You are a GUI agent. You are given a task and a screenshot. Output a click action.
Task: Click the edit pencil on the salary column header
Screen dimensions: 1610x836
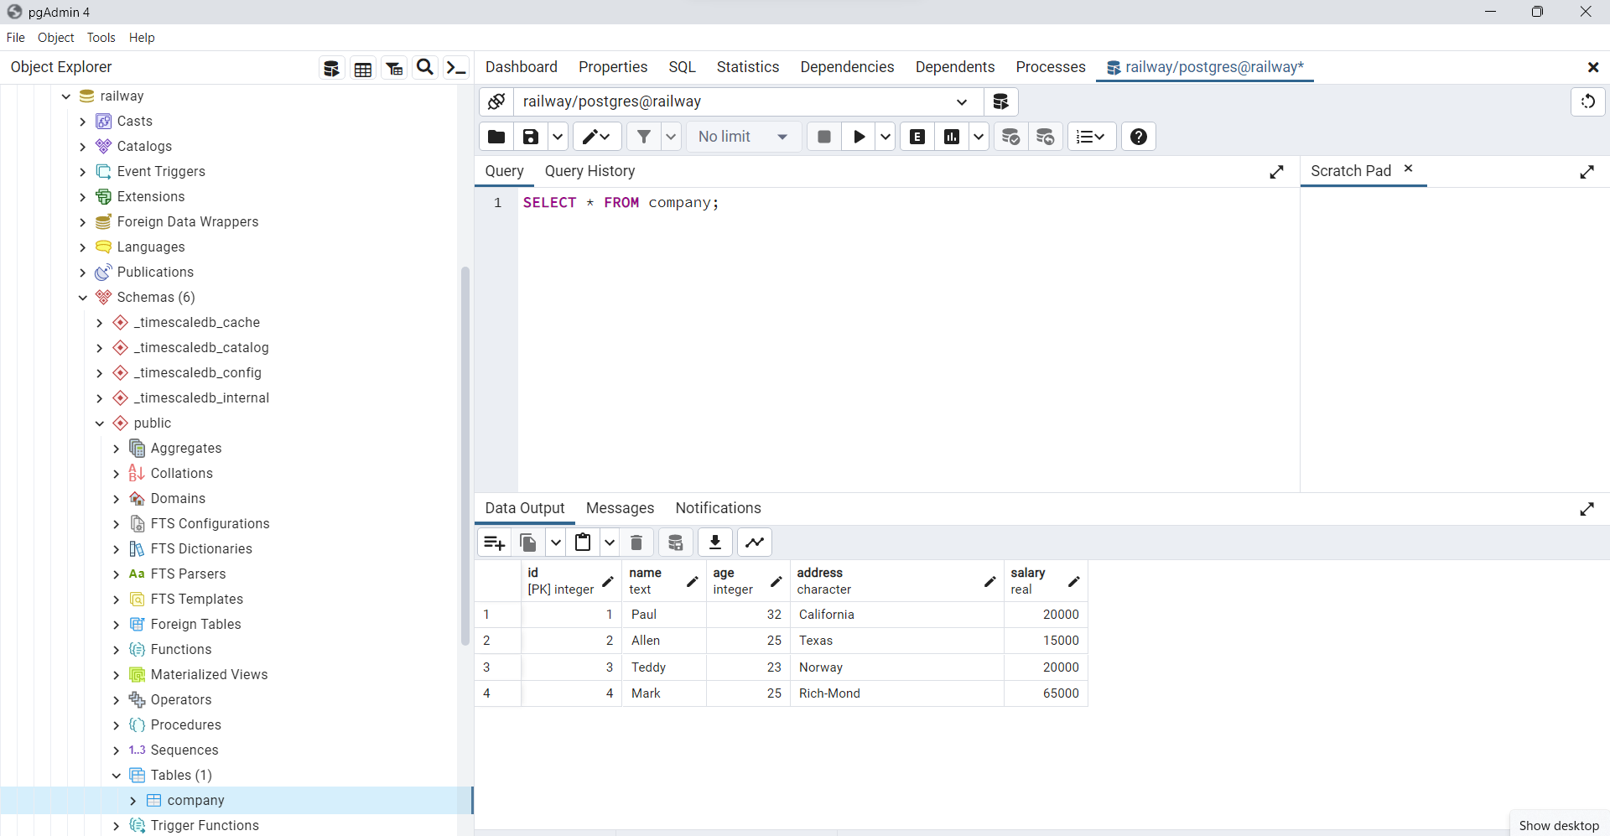coord(1073,581)
